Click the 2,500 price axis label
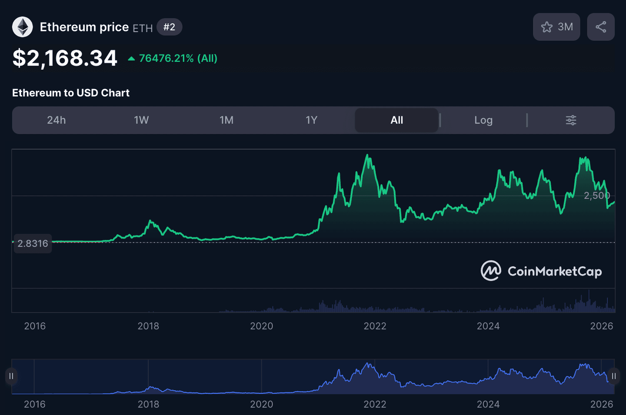Image resolution: width=626 pixels, height=415 pixels. (x=596, y=196)
